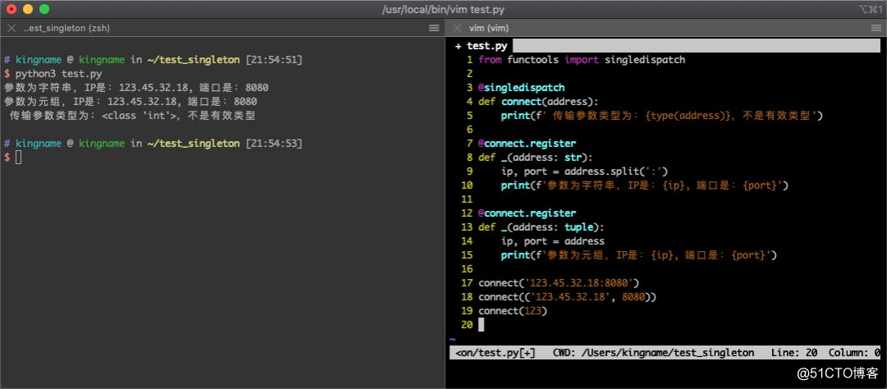887x389 pixels.
Task: Click line 1 'from functools import singledispatch'
Action: 581,59
